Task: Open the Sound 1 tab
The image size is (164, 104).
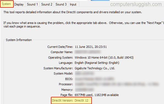Action: (x=32, y=4)
